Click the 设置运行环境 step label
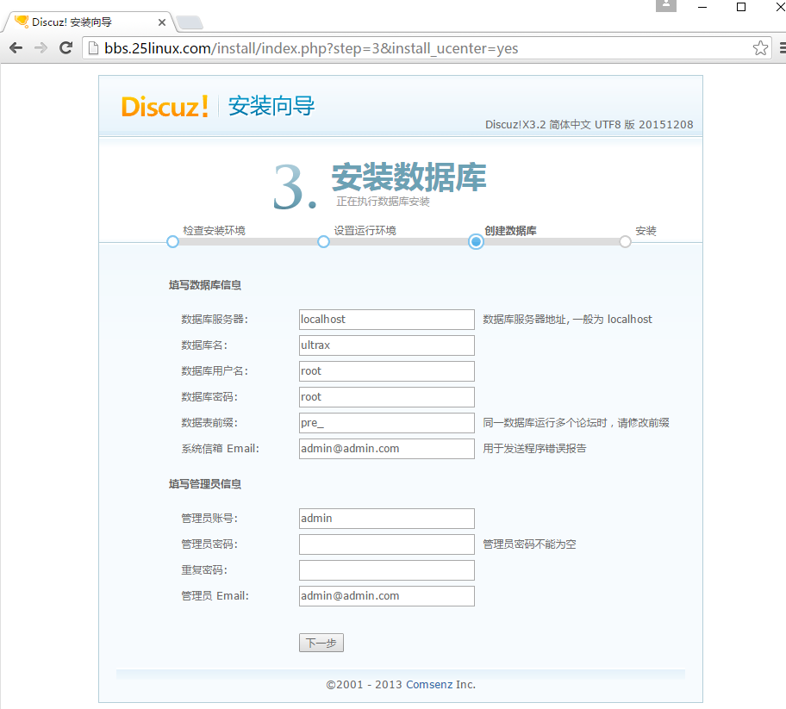Viewport: 786px width, 709px height. click(365, 231)
